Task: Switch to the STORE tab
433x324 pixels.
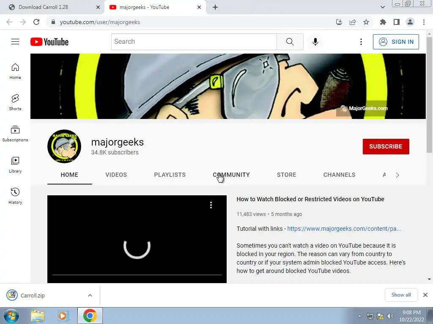Action: (x=287, y=175)
